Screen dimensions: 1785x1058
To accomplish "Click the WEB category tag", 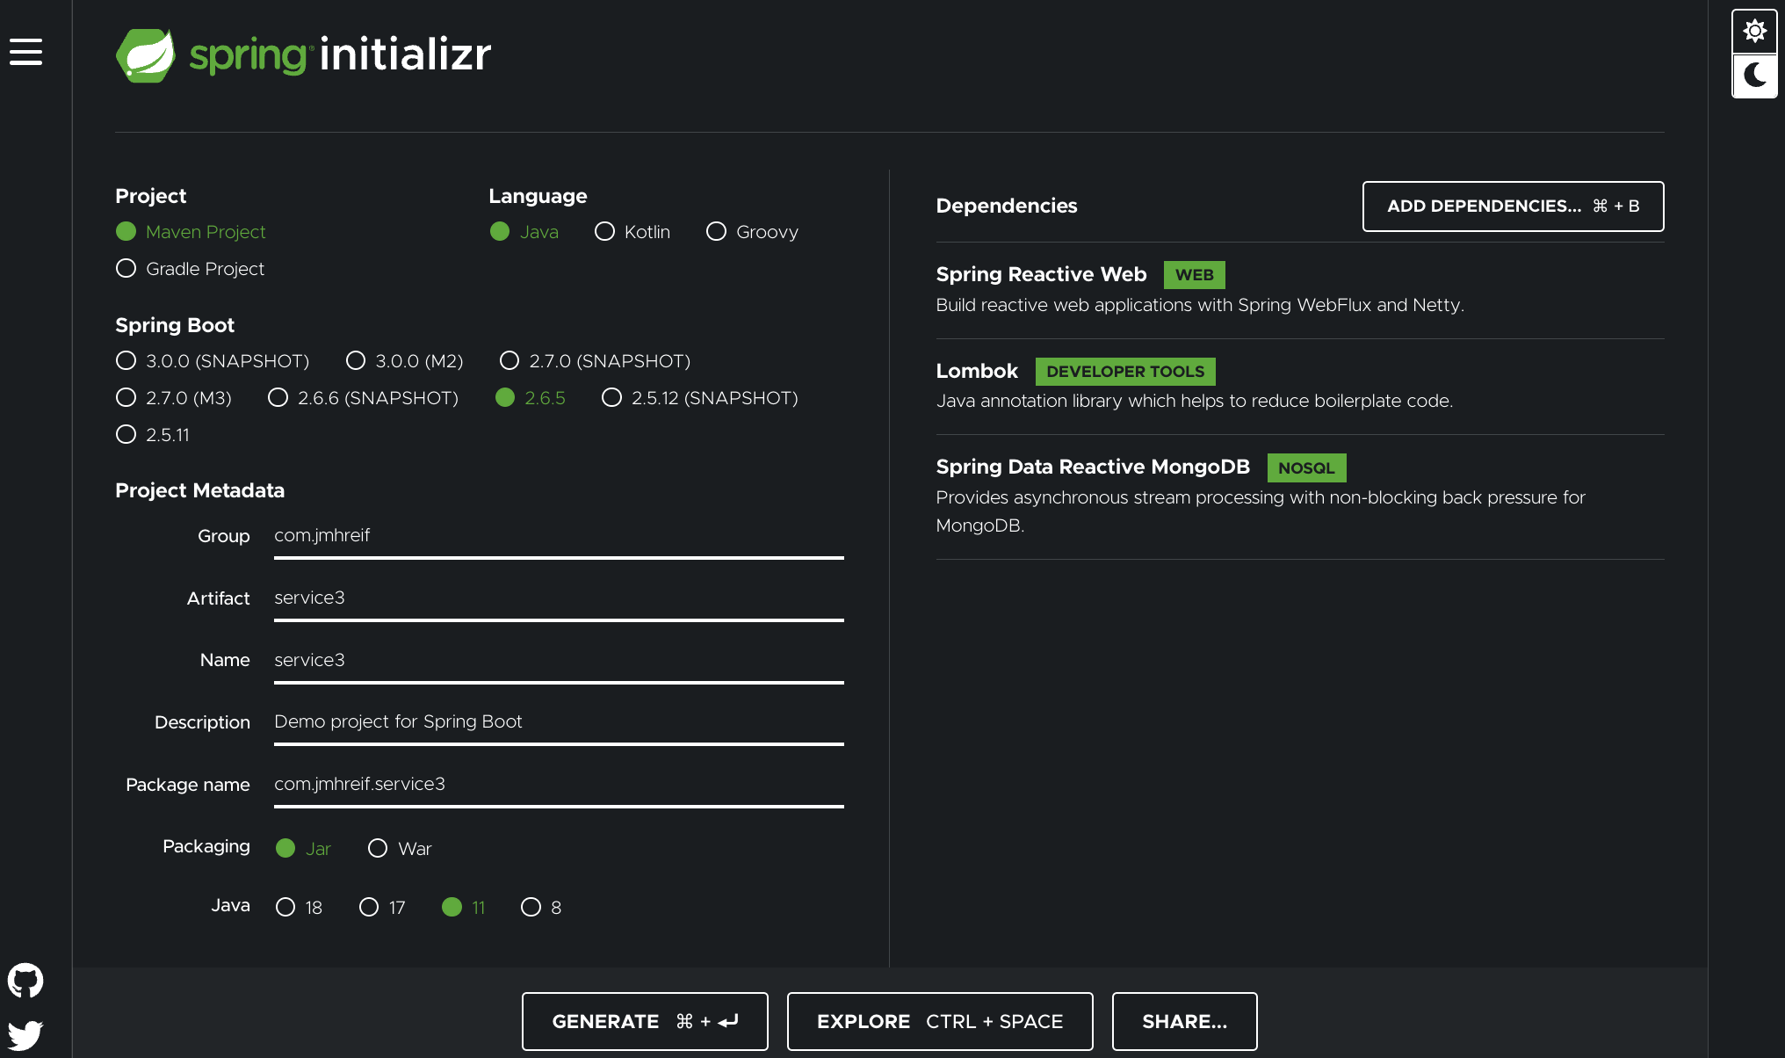I will [1194, 275].
